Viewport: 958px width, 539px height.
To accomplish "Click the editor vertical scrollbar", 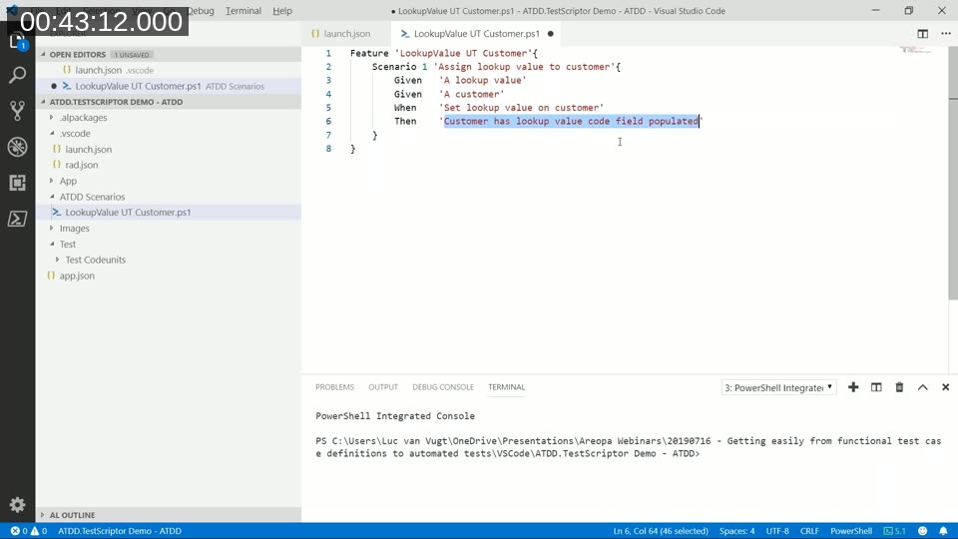I will pyautogui.click(x=953, y=174).
